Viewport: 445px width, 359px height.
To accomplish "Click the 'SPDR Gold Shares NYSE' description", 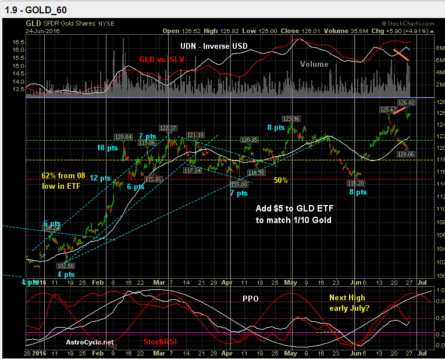I will 79,23.
